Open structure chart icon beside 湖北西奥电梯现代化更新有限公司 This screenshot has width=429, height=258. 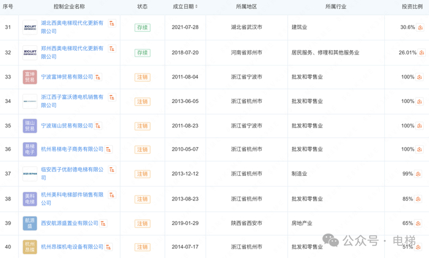point(112,23)
